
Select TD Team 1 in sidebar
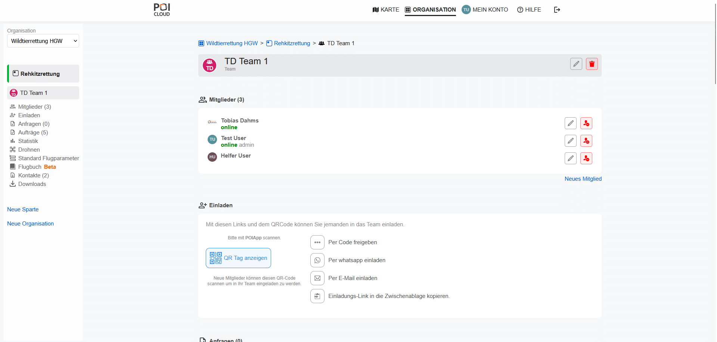(x=43, y=93)
